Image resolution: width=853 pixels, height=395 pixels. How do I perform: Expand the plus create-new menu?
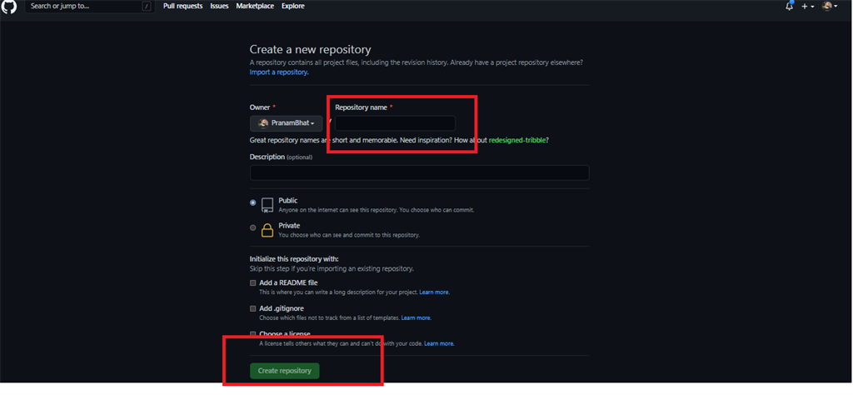coord(808,6)
